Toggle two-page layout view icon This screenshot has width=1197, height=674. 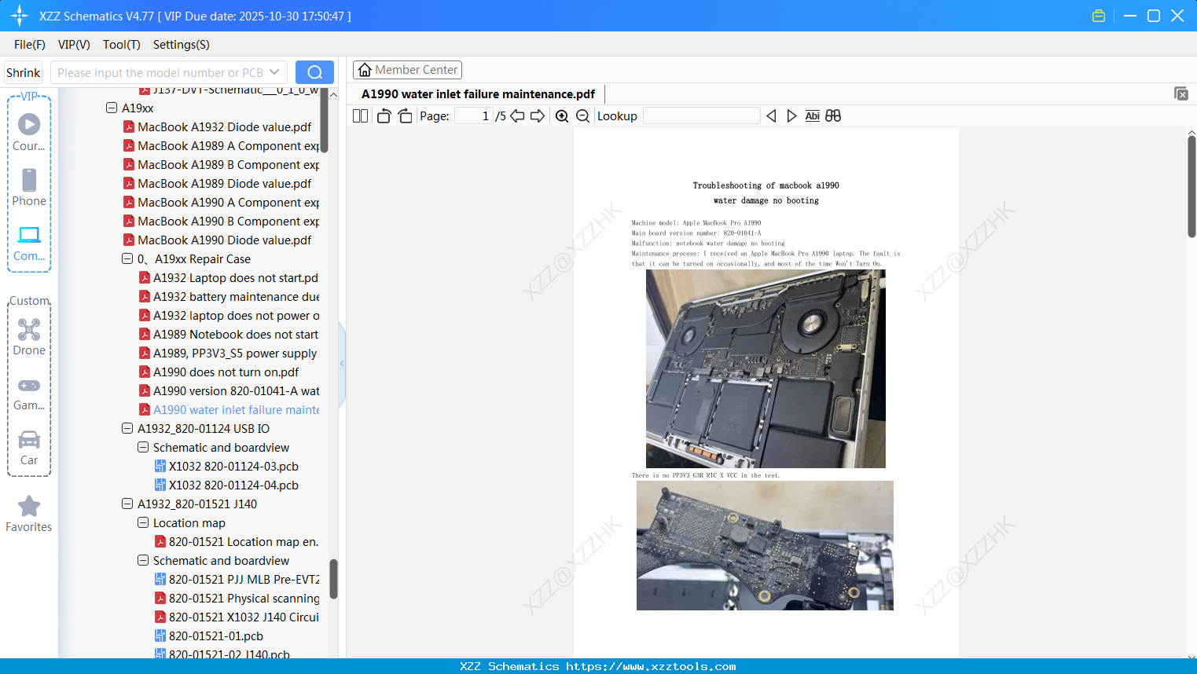pyautogui.click(x=361, y=116)
